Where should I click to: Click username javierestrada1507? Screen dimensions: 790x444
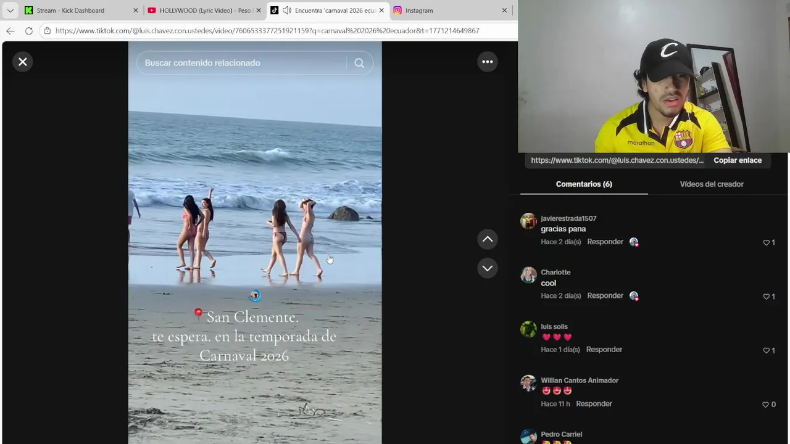(x=568, y=218)
